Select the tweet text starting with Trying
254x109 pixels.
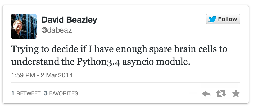point(119,56)
